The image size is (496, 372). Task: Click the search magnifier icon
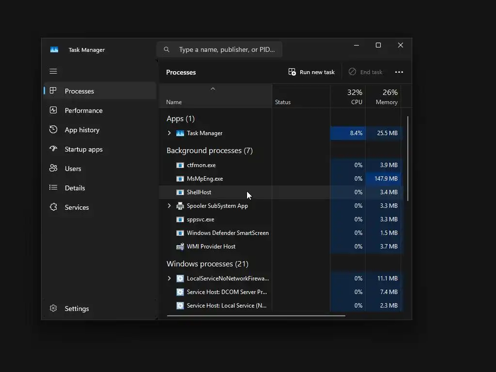click(x=167, y=49)
